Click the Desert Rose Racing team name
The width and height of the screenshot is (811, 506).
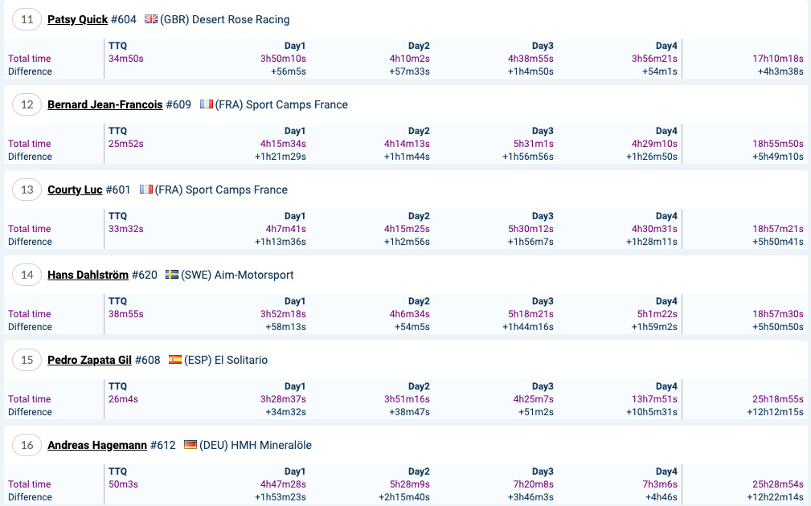click(240, 19)
